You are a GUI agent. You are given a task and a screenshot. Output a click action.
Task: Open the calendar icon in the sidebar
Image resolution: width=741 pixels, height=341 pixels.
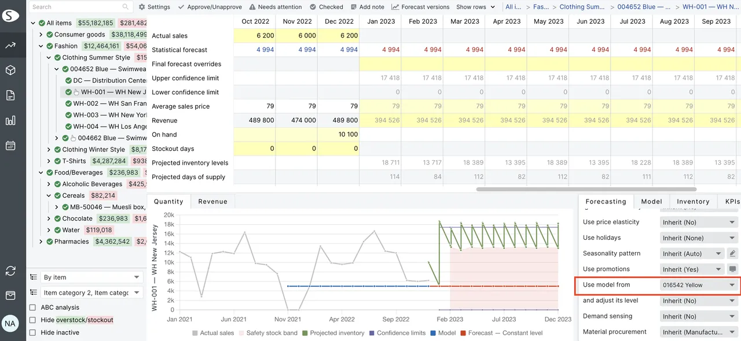10,146
